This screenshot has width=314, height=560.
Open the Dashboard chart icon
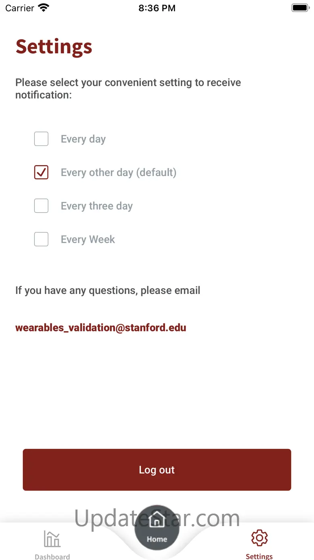pyautogui.click(x=52, y=539)
